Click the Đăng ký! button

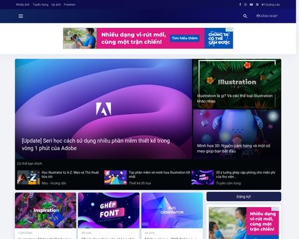pyautogui.click(x=244, y=197)
